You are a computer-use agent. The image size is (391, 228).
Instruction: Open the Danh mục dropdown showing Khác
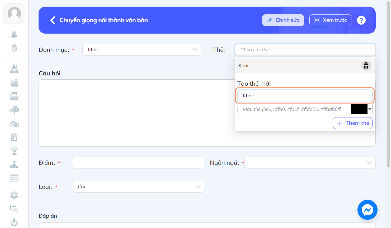point(142,50)
